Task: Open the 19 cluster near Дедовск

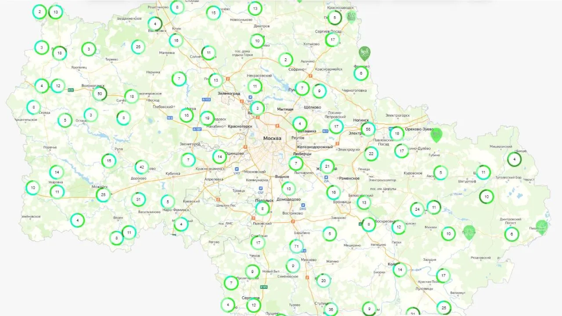Action: point(207,118)
